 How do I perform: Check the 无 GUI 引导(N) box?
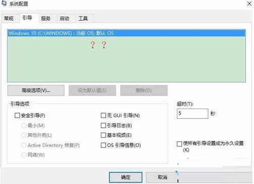pos(103,116)
